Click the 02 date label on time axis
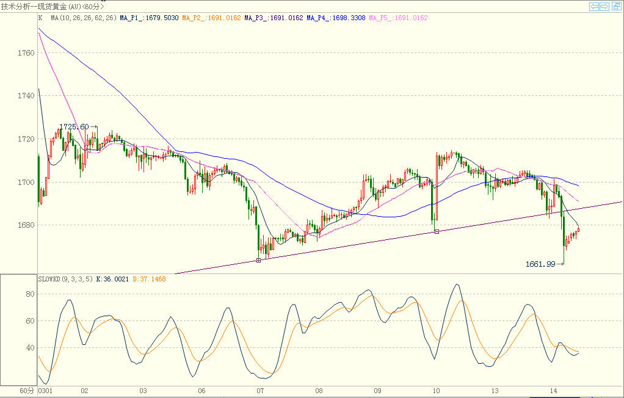Image resolution: width=624 pixels, height=398 pixels. tap(84, 391)
